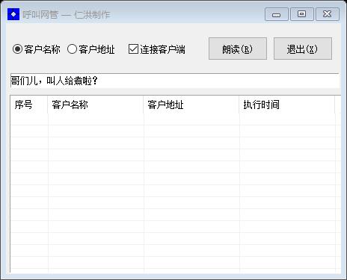Close the 呼叫网管 window
Image resolution: width=347 pixels, height=280 pixels.
[328, 14]
